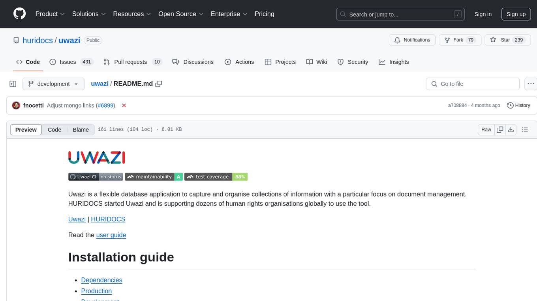Show the failed checks red X status
This screenshot has width=537, height=301.
(x=124, y=105)
